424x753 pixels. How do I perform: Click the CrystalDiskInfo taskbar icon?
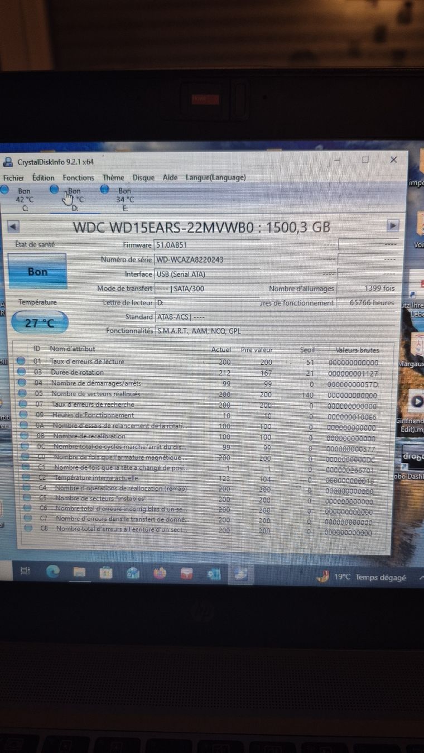pos(241,574)
